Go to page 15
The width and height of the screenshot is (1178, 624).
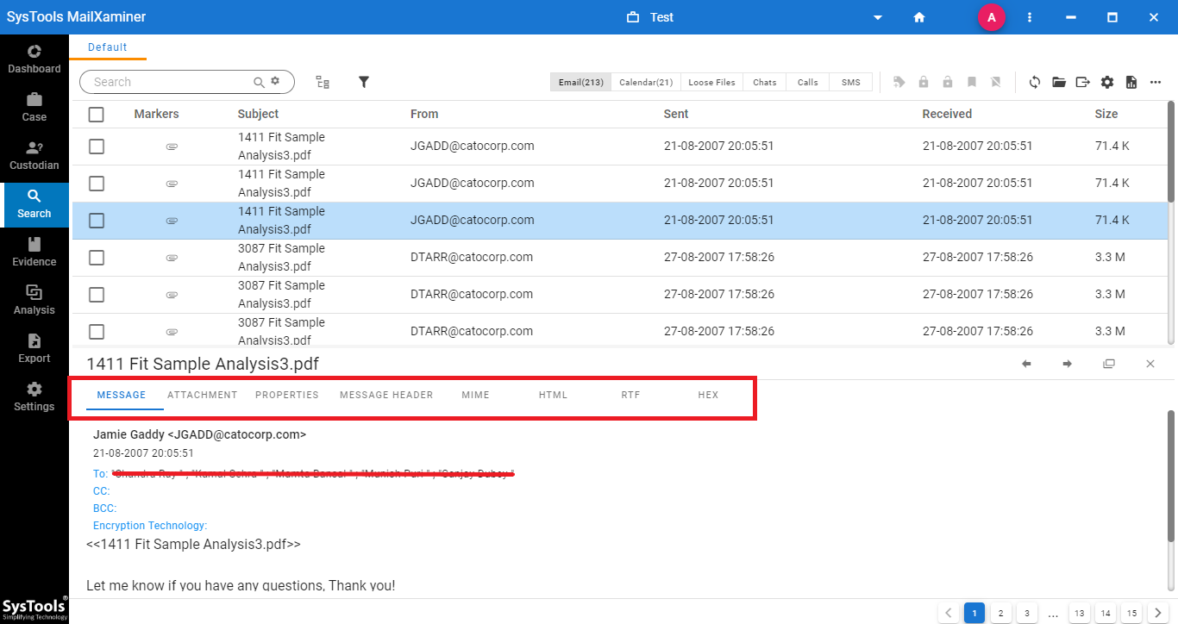click(x=1132, y=614)
